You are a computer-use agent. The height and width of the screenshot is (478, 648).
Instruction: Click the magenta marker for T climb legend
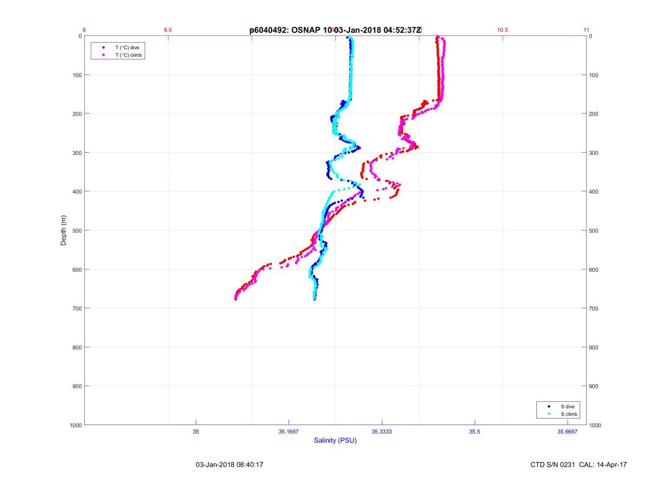click(103, 55)
